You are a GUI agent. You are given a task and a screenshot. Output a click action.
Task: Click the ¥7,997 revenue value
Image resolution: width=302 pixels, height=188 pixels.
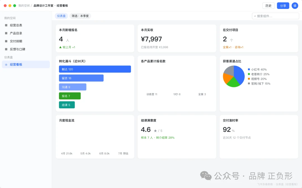tap(151, 39)
